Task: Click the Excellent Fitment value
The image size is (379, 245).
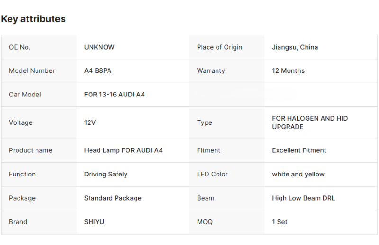Action: click(x=299, y=150)
